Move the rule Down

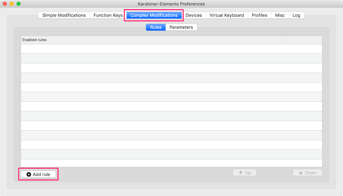pyautogui.click(x=307, y=173)
